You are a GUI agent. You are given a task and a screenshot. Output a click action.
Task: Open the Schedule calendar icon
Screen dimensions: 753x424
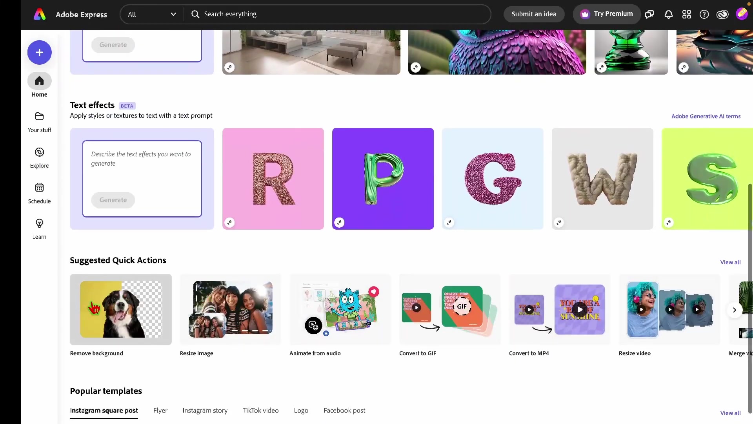pos(39,188)
